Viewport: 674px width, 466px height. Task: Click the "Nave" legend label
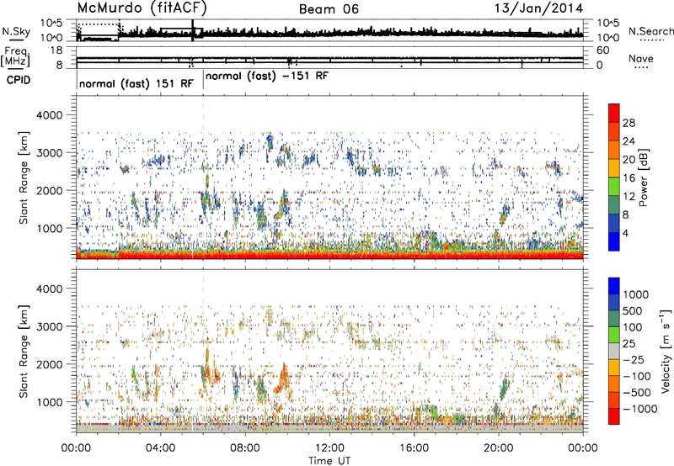point(641,59)
